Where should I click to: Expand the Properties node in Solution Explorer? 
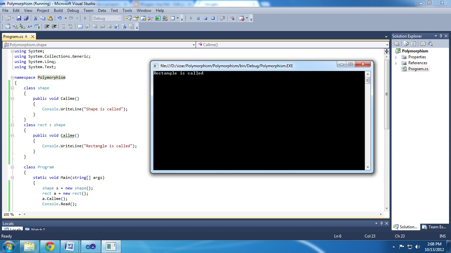(396, 57)
